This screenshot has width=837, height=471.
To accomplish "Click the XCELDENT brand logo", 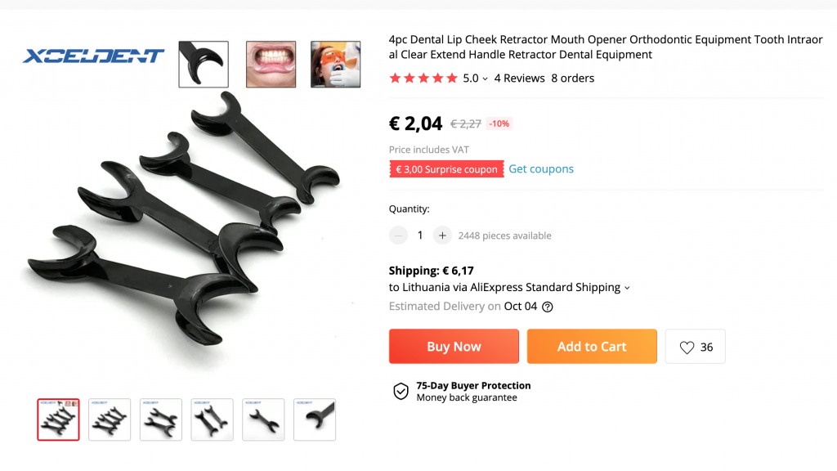I will (x=93, y=56).
